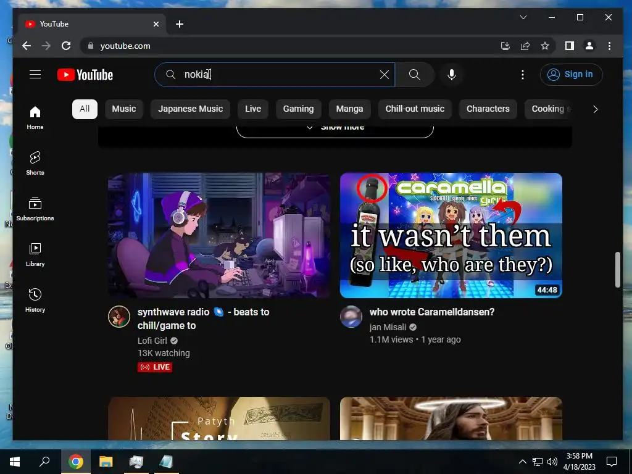Start voice search with the microphone
This screenshot has width=632, height=474.
click(451, 75)
